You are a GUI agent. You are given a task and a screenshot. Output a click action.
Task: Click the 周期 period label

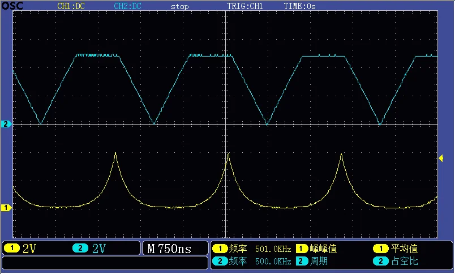(x=319, y=261)
